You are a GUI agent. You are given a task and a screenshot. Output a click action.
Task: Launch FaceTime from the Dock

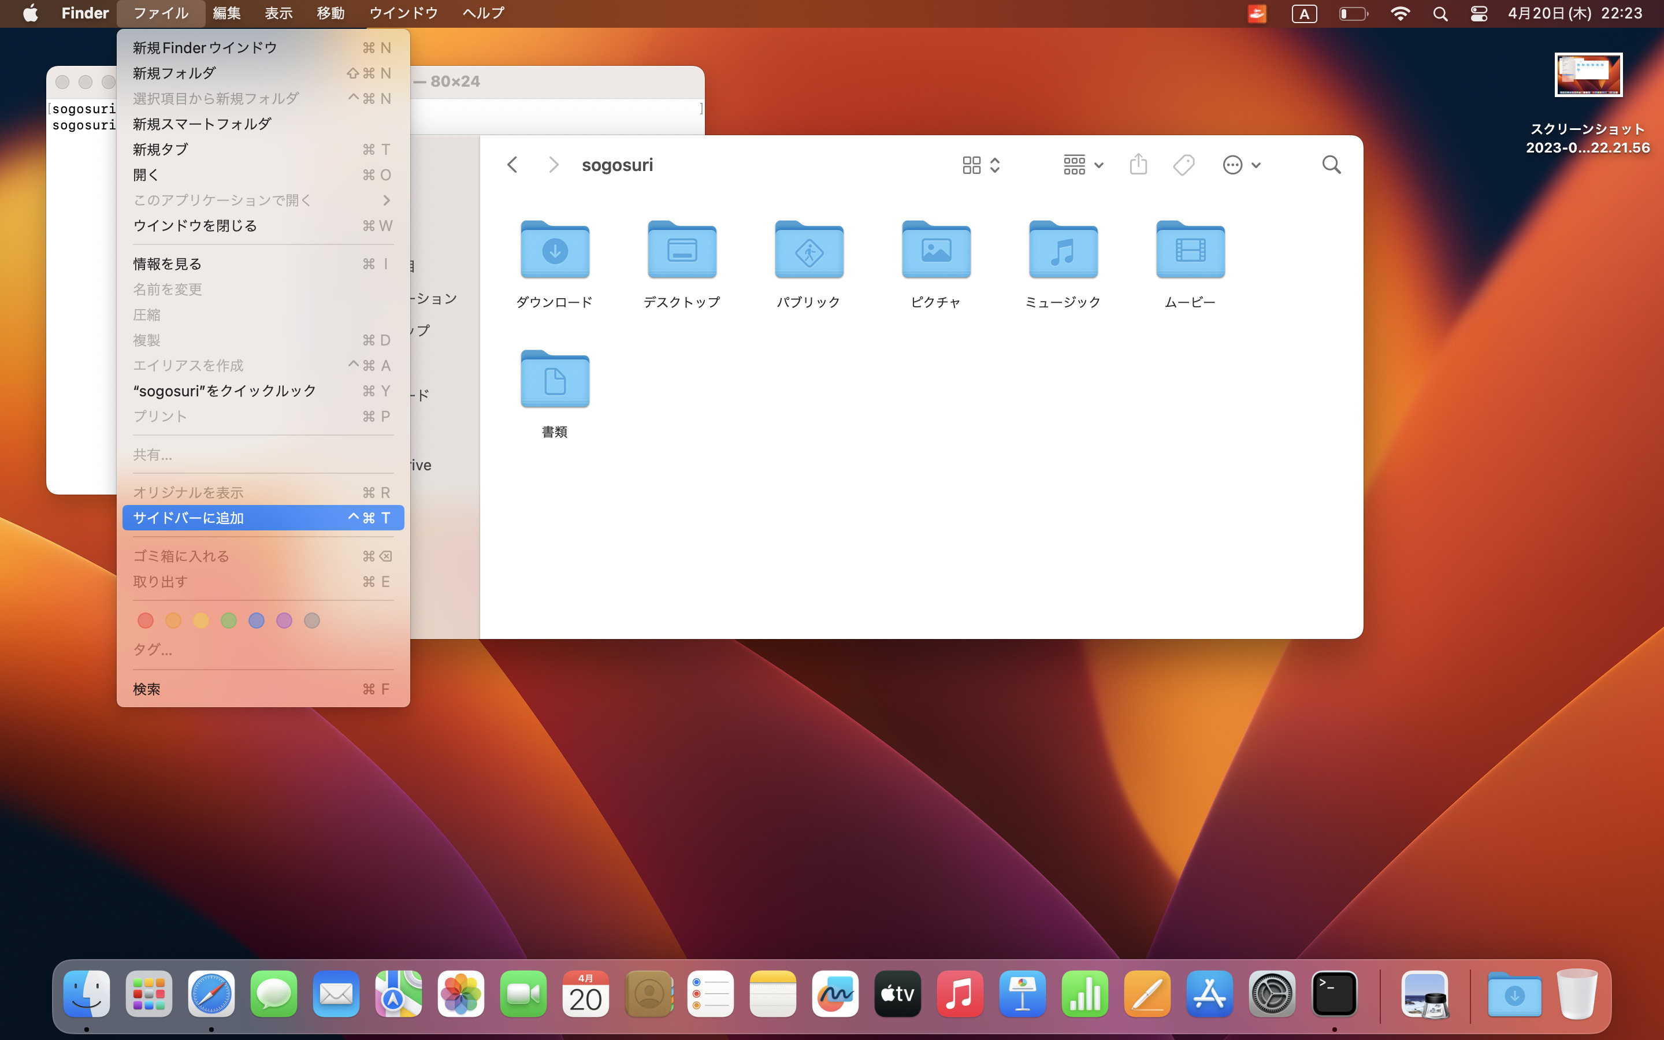[x=523, y=994]
